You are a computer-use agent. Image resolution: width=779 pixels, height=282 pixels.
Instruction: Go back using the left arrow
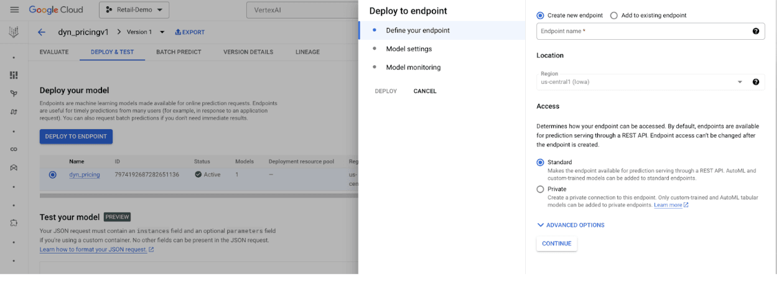42,32
